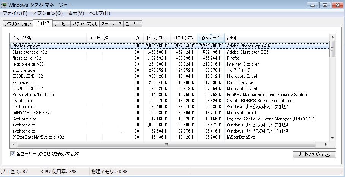Click the vertical scrollbar thumb
Viewport: 345px width, 177px height.
click(x=332, y=49)
